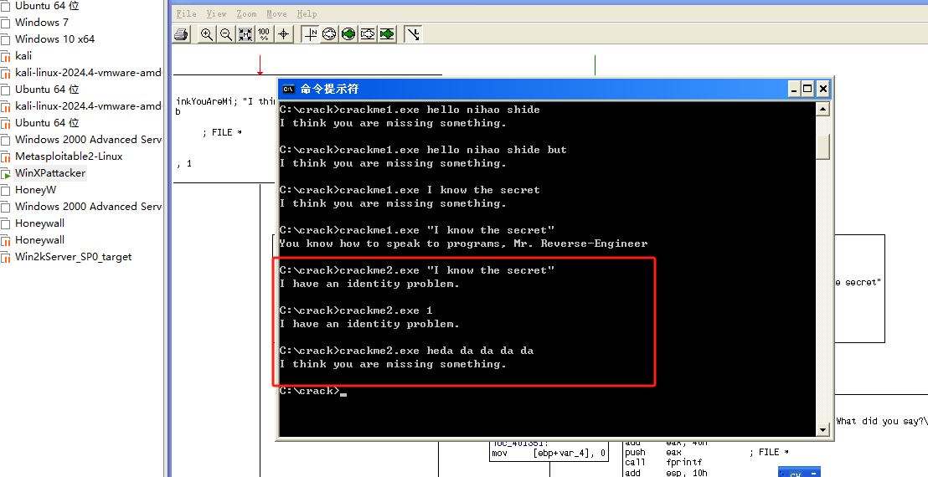Click the command prompt title bar icon

coord(289,90)
